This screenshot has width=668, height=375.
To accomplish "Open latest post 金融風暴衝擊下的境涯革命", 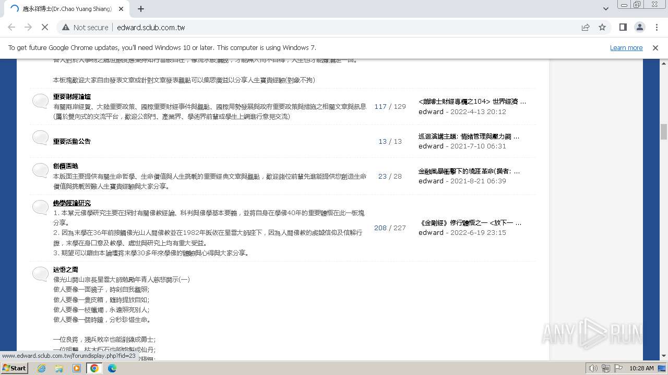I will point(469,171).
